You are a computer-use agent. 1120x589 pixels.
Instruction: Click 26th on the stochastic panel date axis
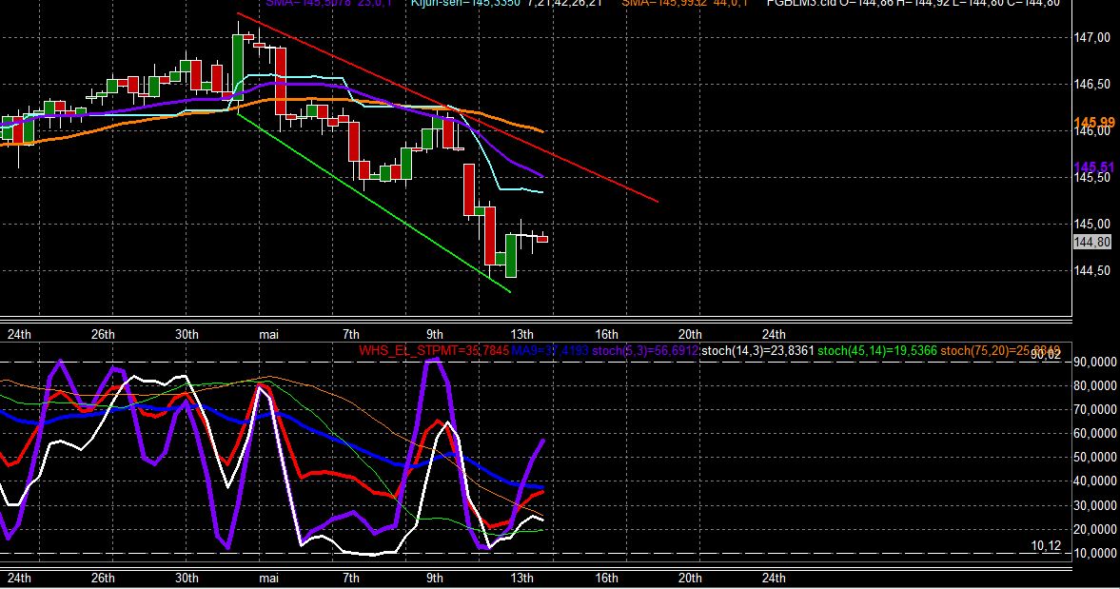pyautogui.click(x=103, y=579)
